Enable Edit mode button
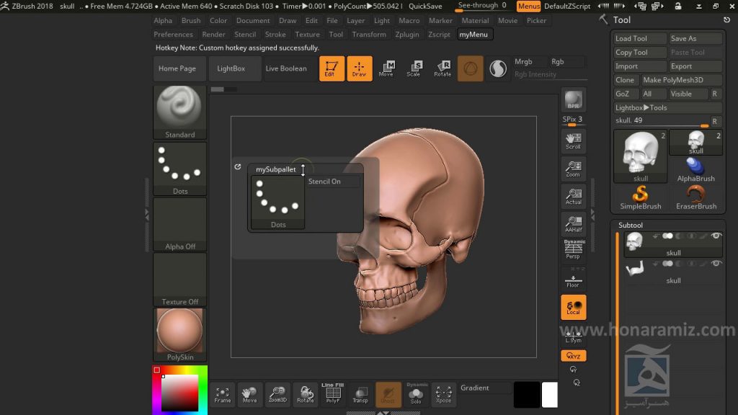738x415 pixels. pyautogui.click(x=332, y=68)
